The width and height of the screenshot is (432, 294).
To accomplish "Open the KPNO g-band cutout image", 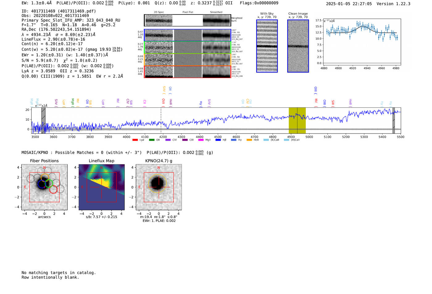I will coord(159,187).
